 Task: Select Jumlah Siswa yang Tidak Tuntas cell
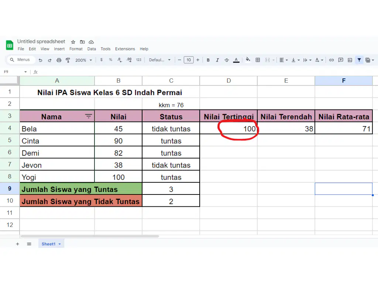81,201
